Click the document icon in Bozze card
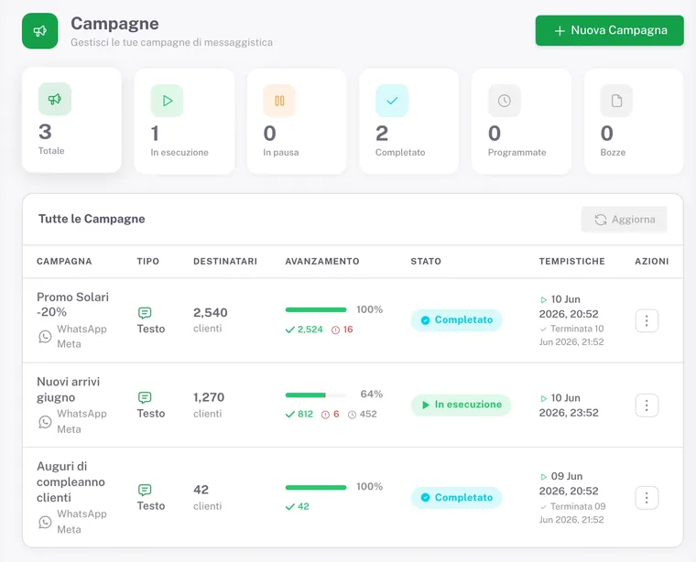This screenshot has width=696, height=562. (x=616, y=101)
